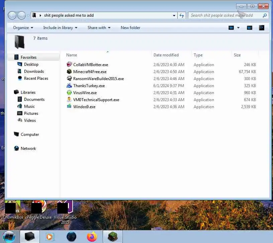The height and width of the screenshot is (243, 273).
Task: Click the CollabVMBotter.exe file name
Action: (91, 65)
